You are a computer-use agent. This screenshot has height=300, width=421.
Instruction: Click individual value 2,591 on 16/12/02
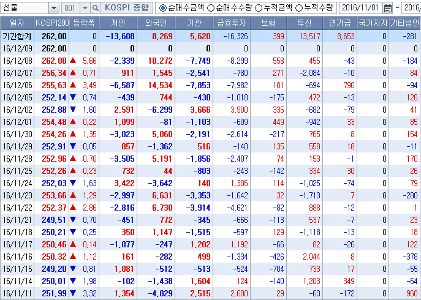click(x=124, y=110)
